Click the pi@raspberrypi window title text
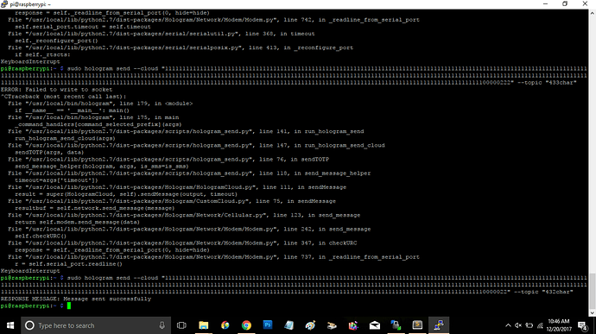This screenshot has height=334, width=596. pyautogui.click(x=30, y=4)
